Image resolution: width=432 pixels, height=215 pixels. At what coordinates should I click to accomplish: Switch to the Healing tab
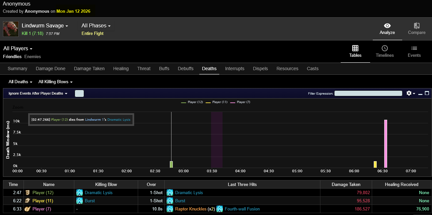121,69
